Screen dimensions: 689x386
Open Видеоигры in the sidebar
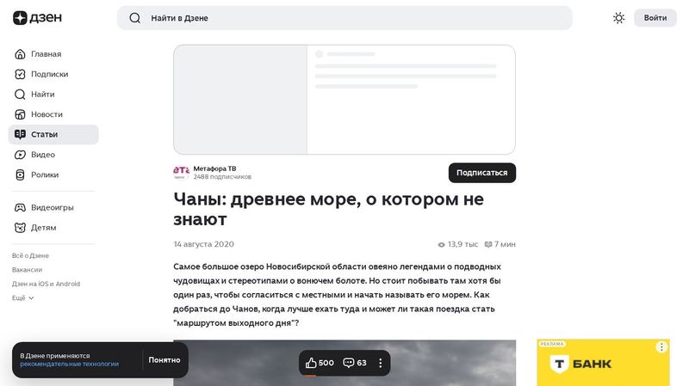pos(52,207)
